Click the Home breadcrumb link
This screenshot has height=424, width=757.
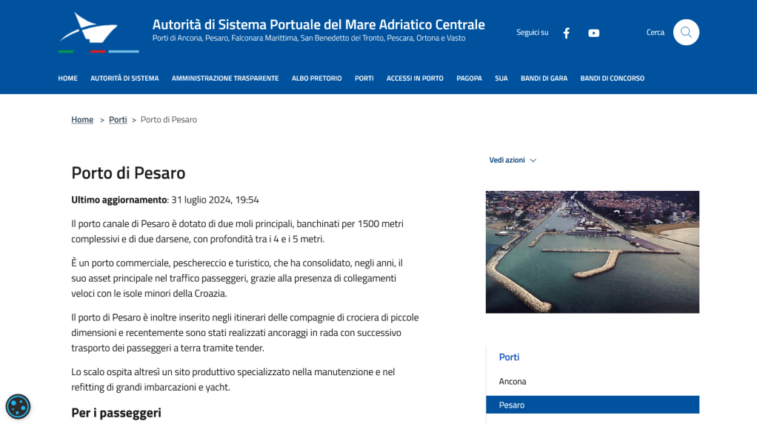[82, 120]
